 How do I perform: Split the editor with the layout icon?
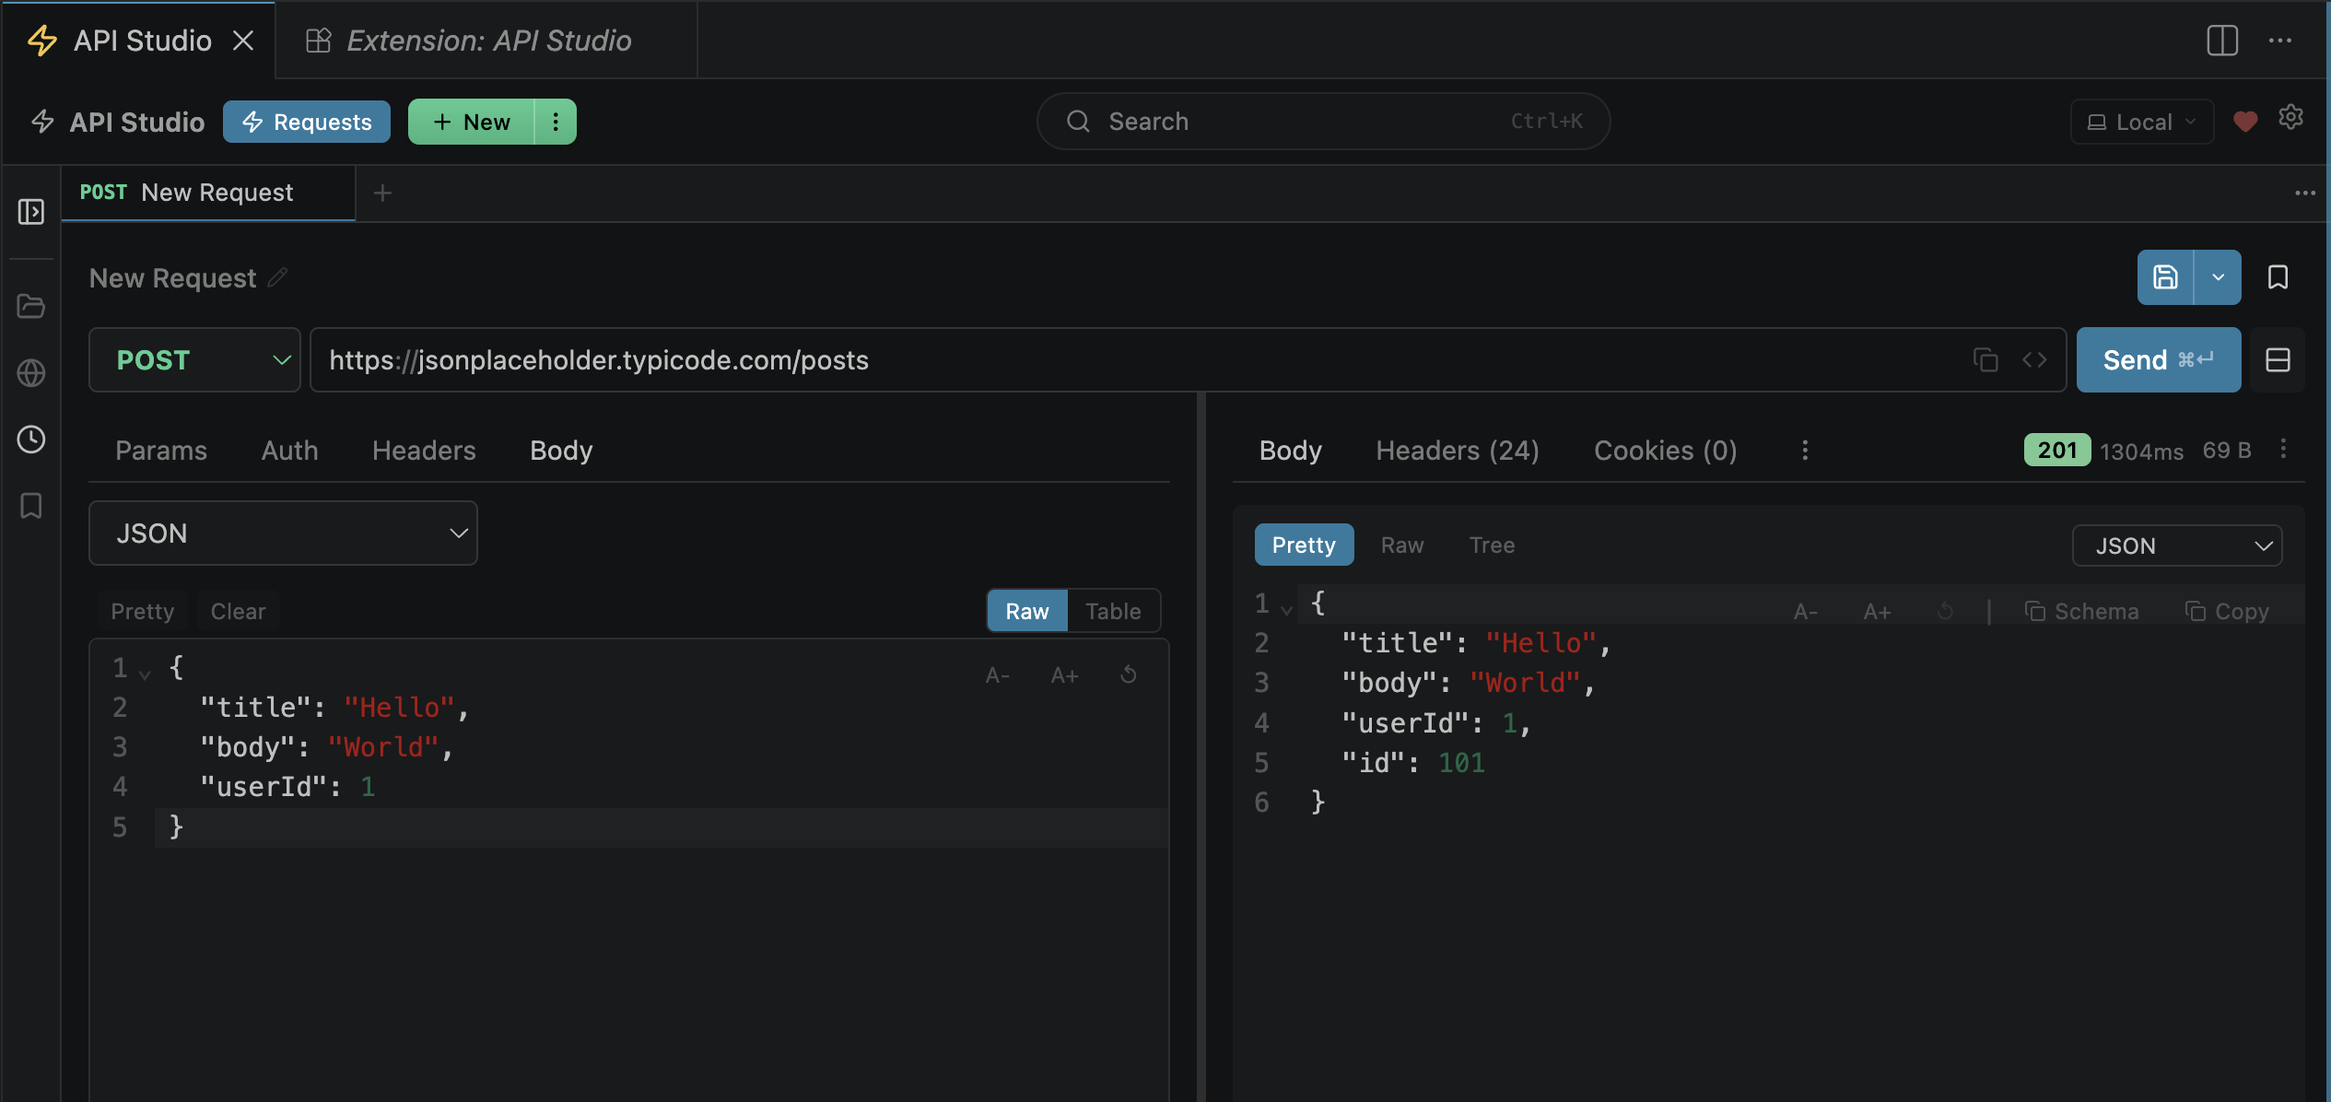2222,41
